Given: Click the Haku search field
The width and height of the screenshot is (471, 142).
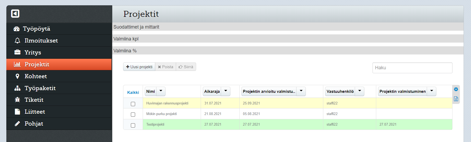Looking at the screenshot, I should (412, 68).
